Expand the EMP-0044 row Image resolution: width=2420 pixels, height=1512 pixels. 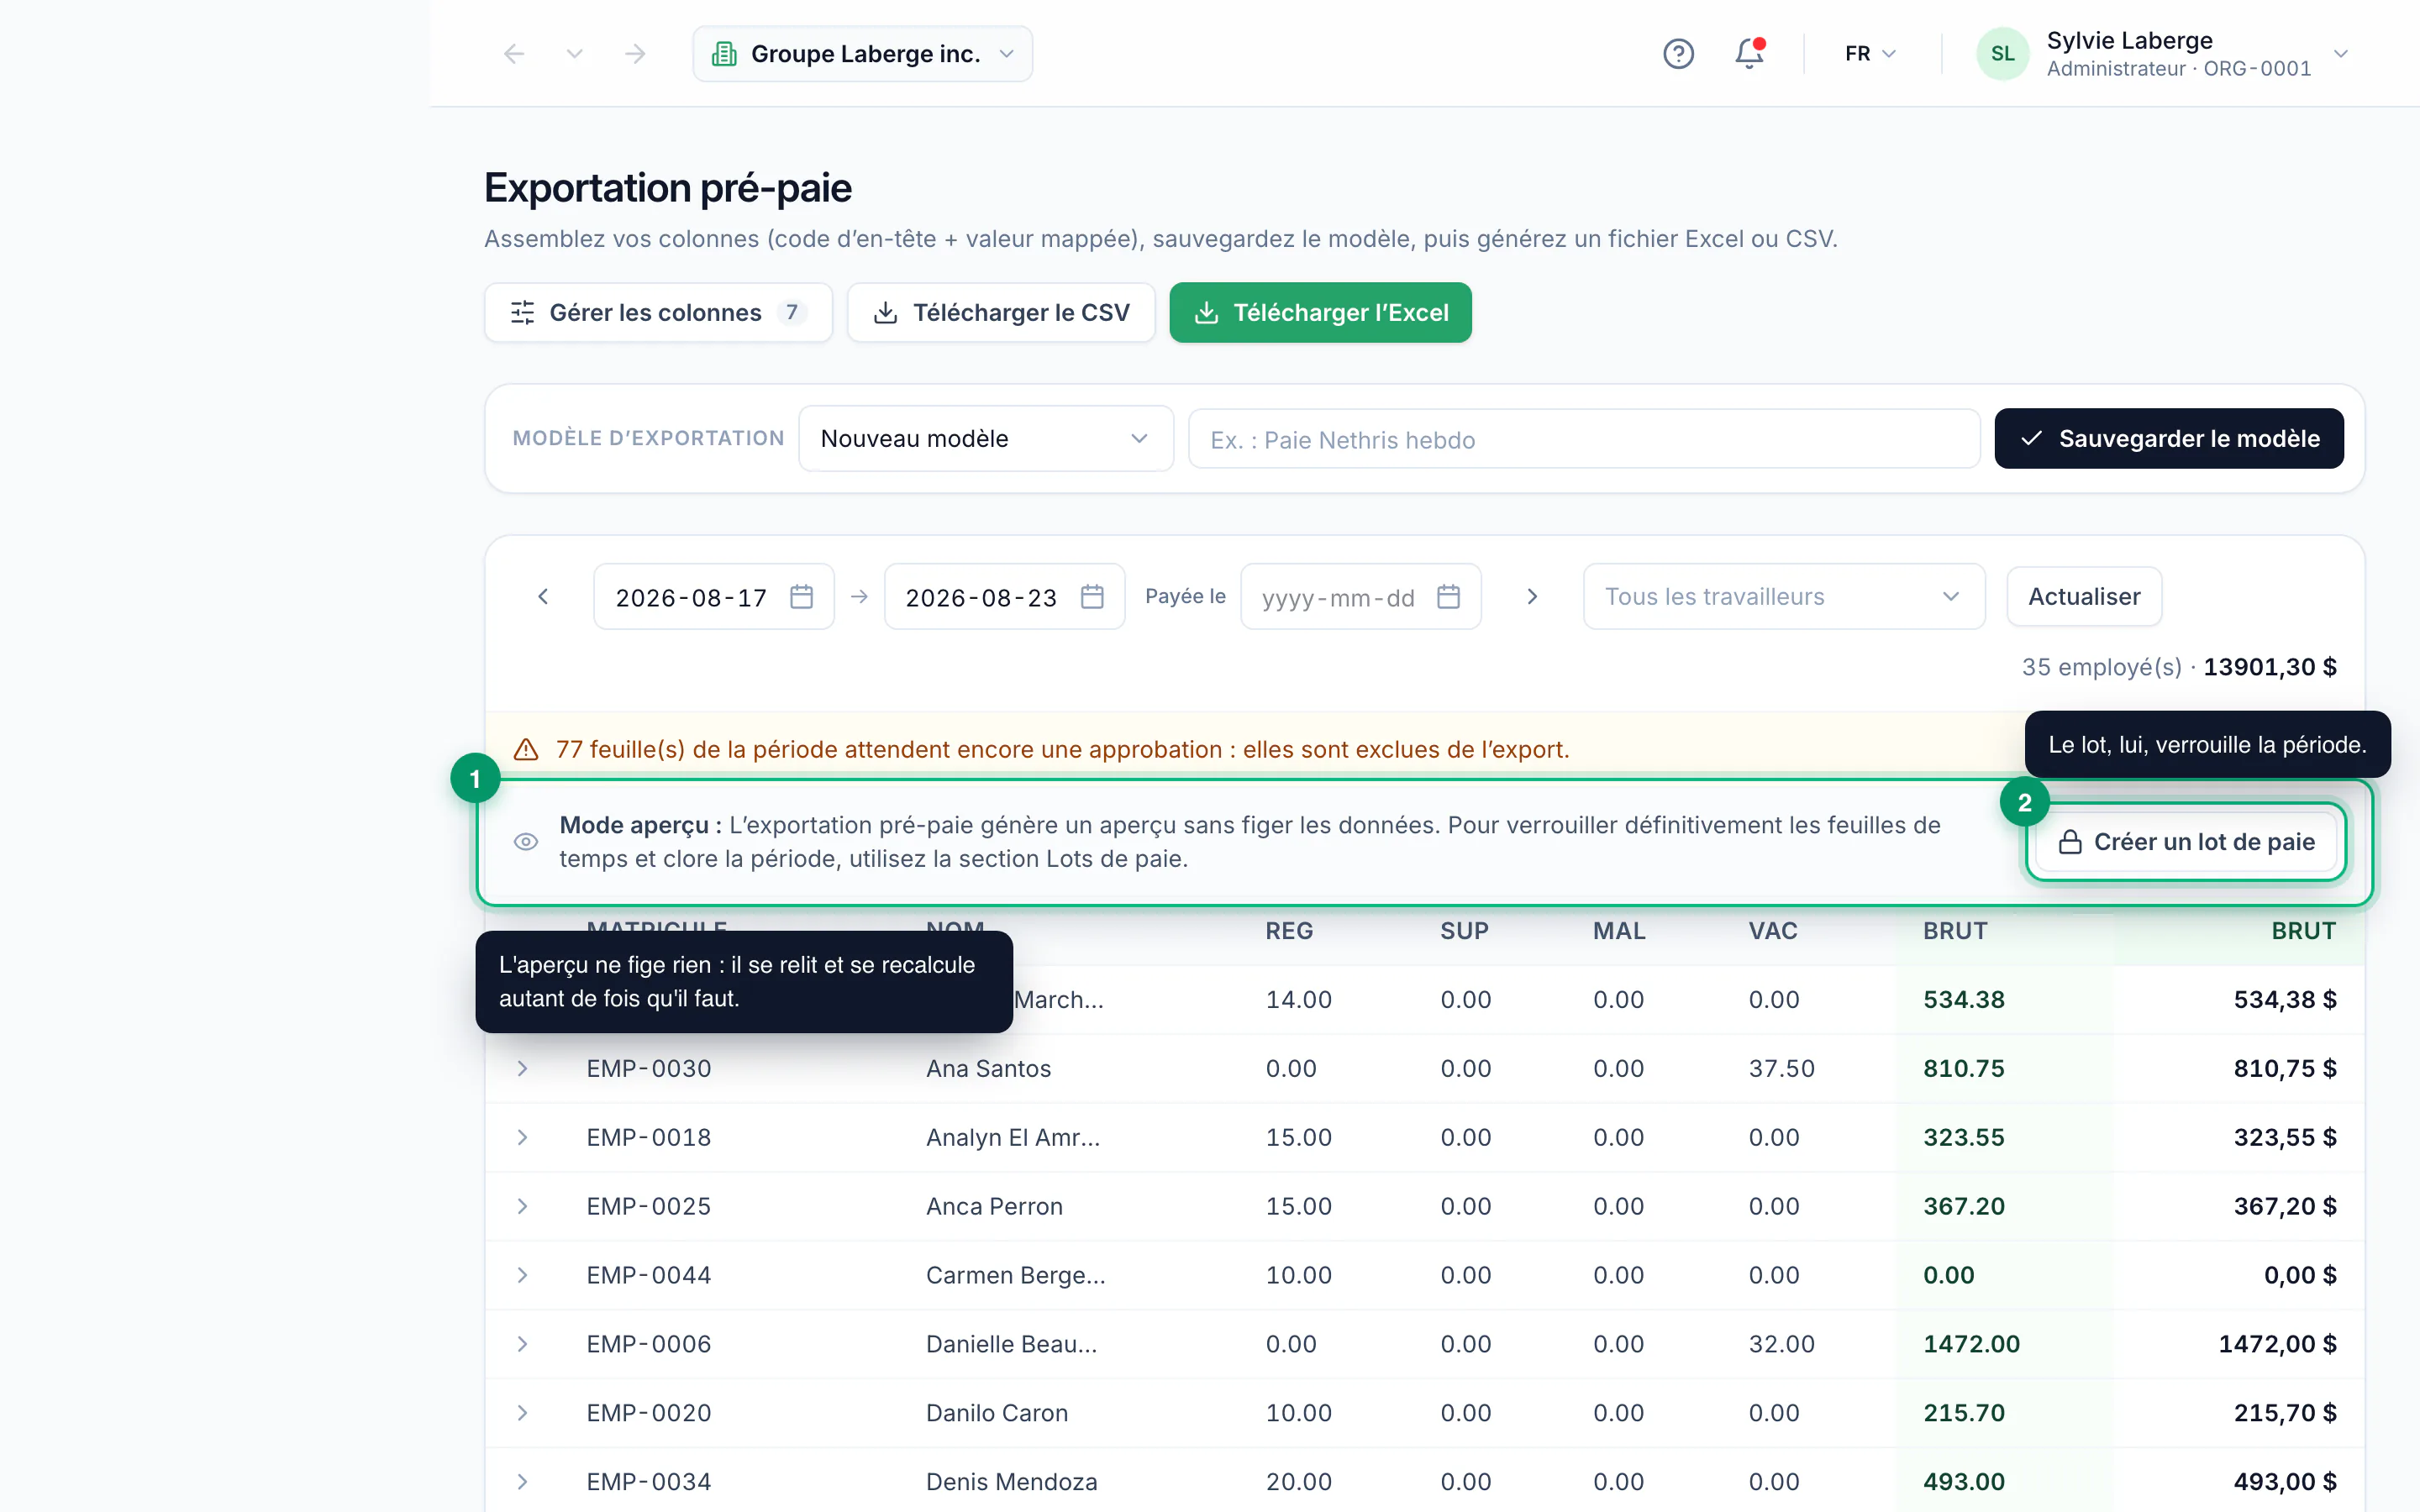522,1275
